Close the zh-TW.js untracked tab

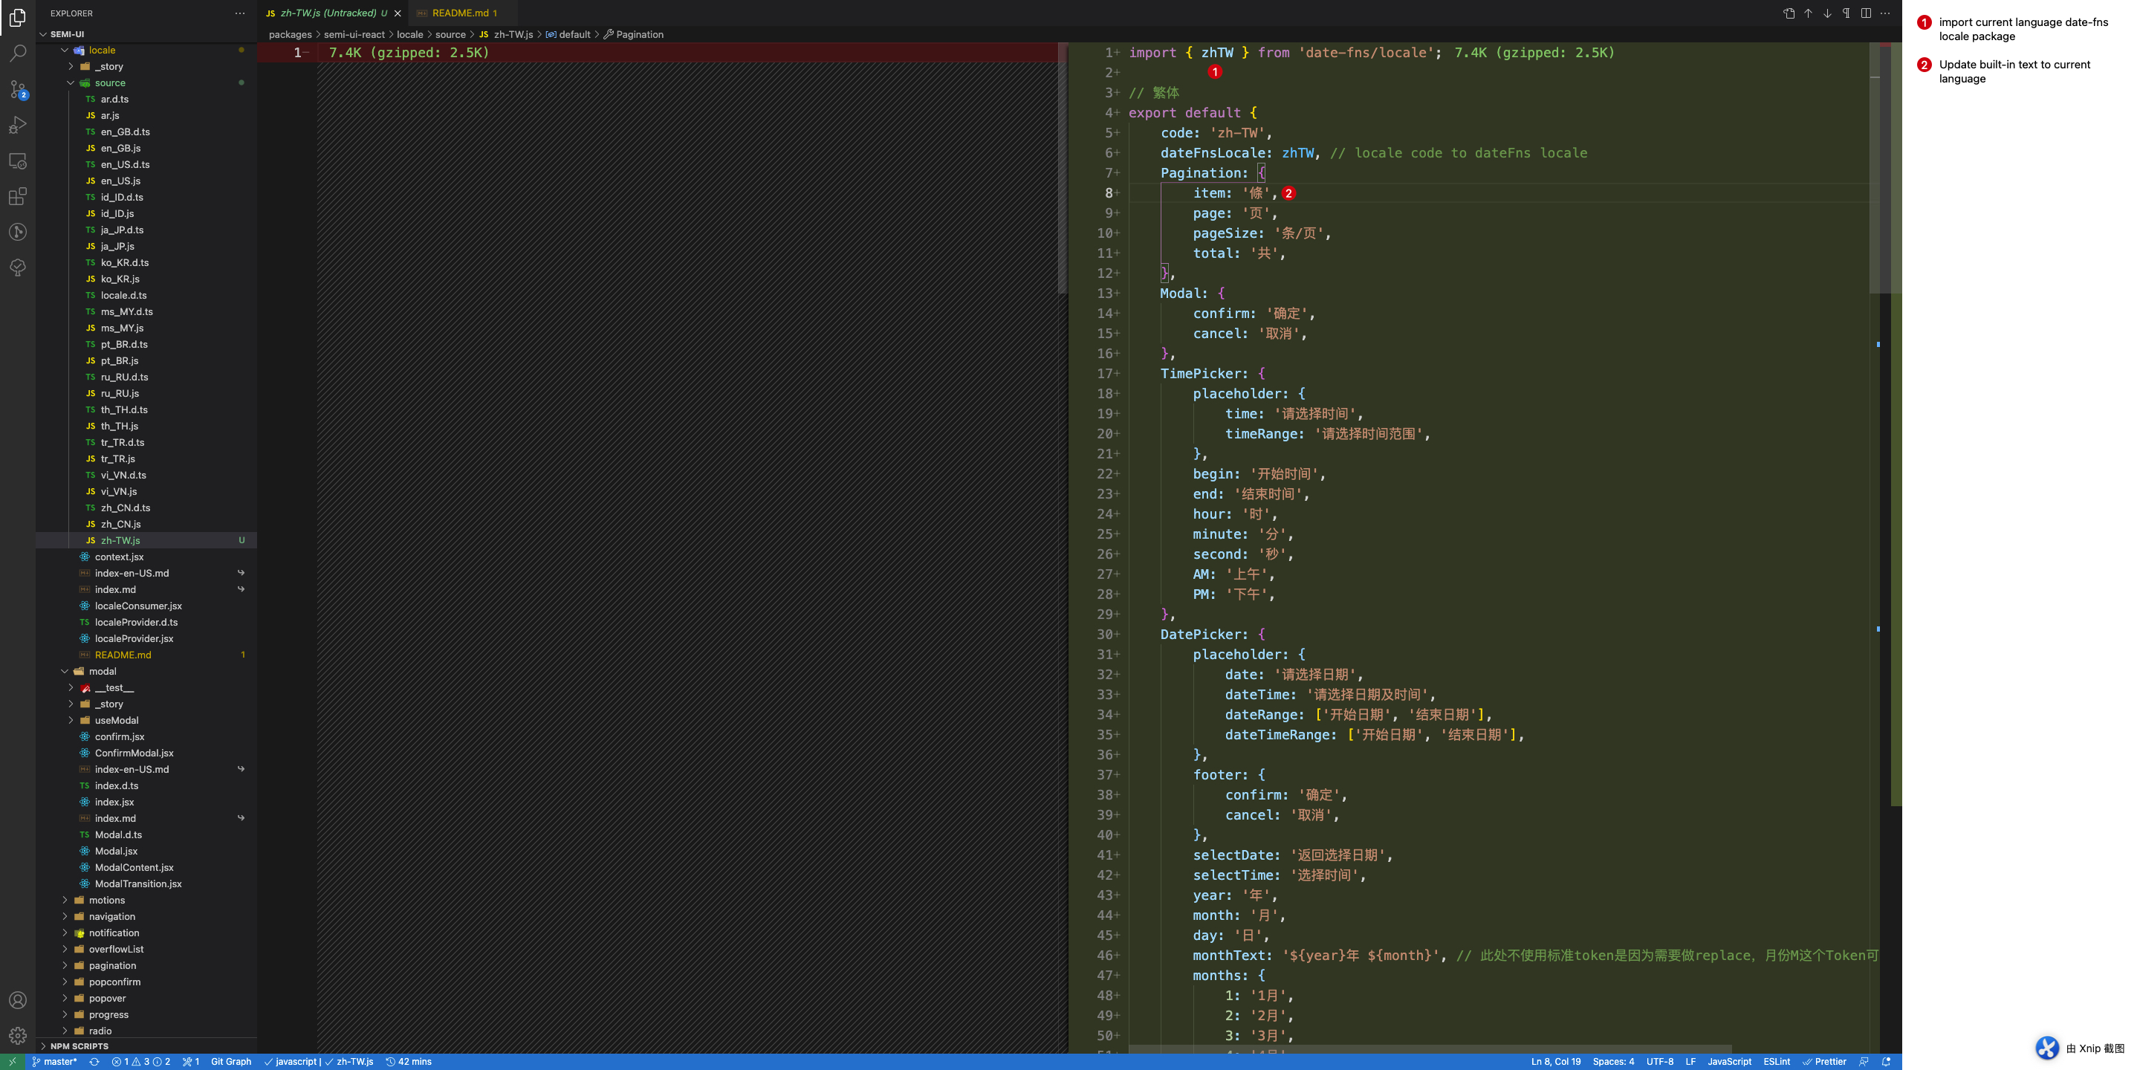point(398,13)
